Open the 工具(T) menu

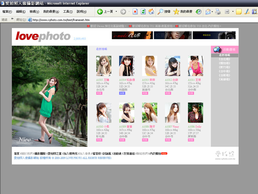point(68,12)
